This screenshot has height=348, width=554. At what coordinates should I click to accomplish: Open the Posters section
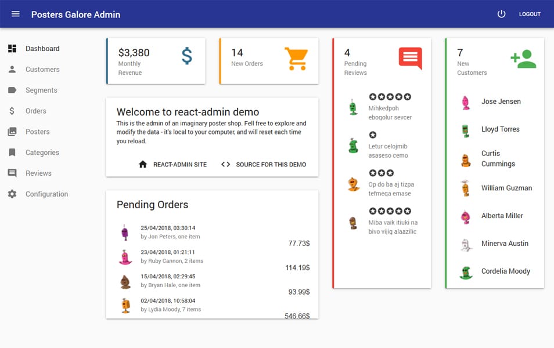(x=38, y=132)
